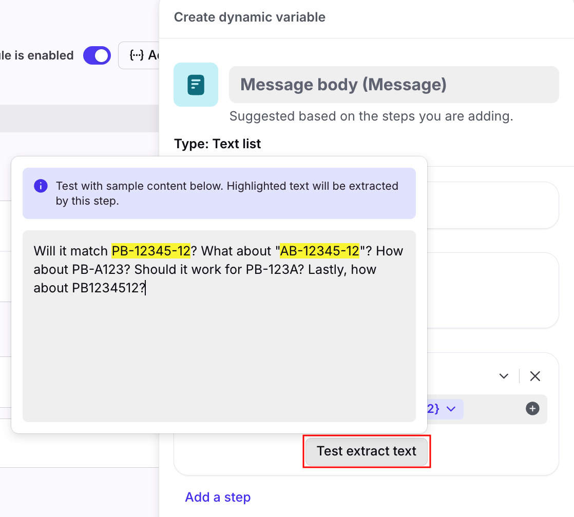The image size is (574, 517).
Task: Focus the Message body (Message) name field
Action: pos(393,85)
